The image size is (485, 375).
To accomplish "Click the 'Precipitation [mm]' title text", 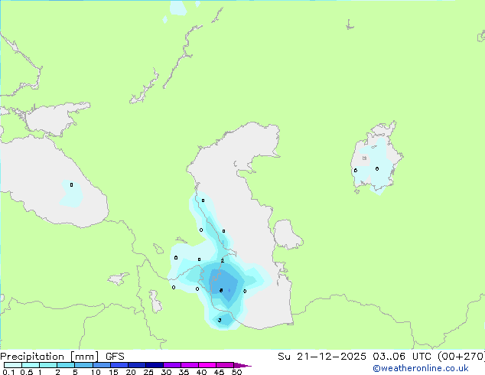I will coord(49,357).
